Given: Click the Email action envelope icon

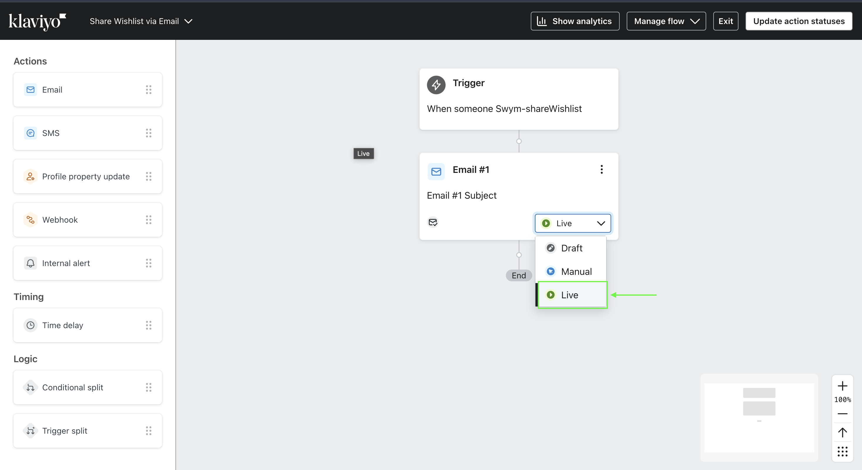Looking at the screenshot, I should coord(31,90).
